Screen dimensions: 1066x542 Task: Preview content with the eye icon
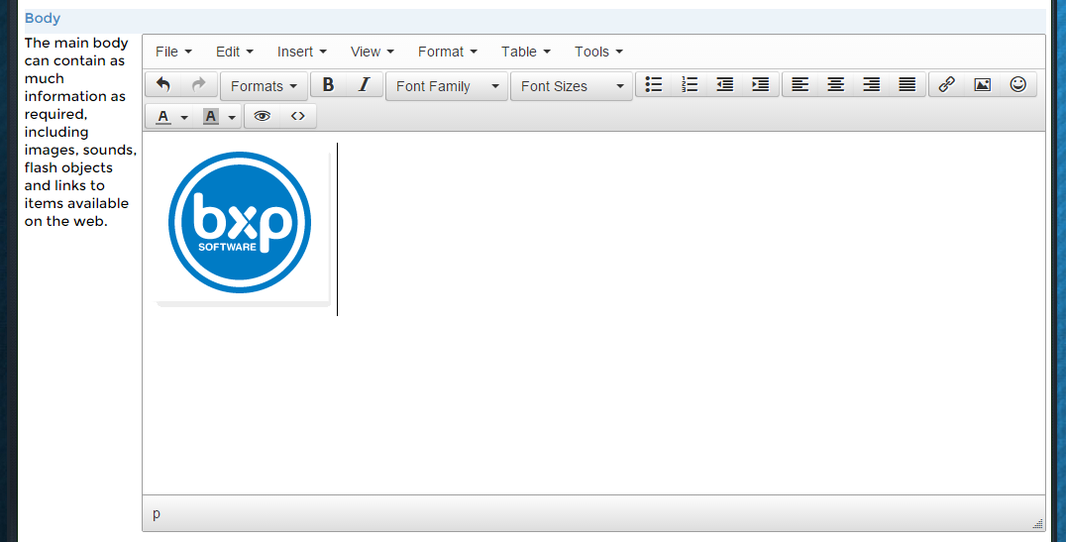[x=263, y=116]
